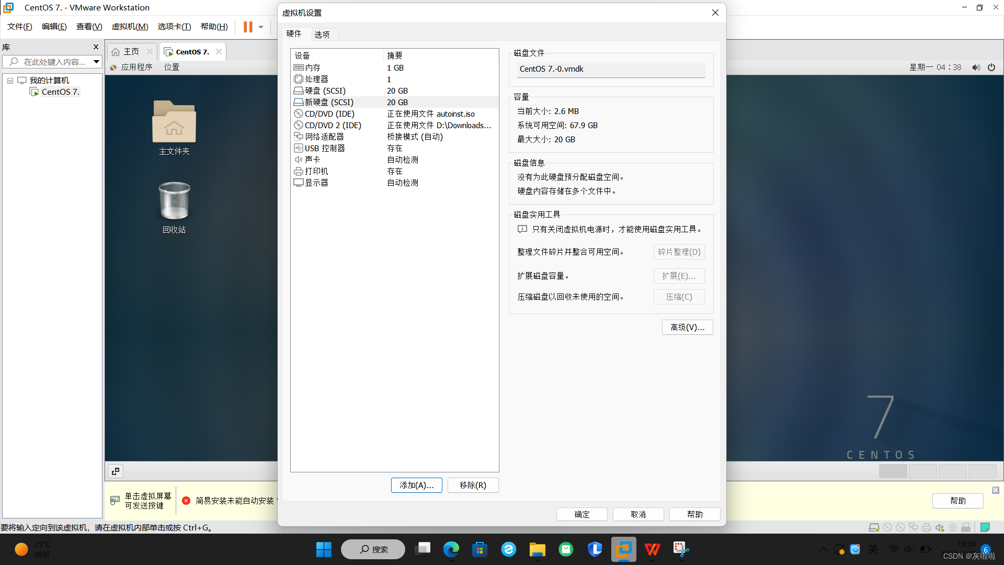Open dropdown arrow beside pause button
This screenshot has width=1004, height=565.
pos(261,27)
